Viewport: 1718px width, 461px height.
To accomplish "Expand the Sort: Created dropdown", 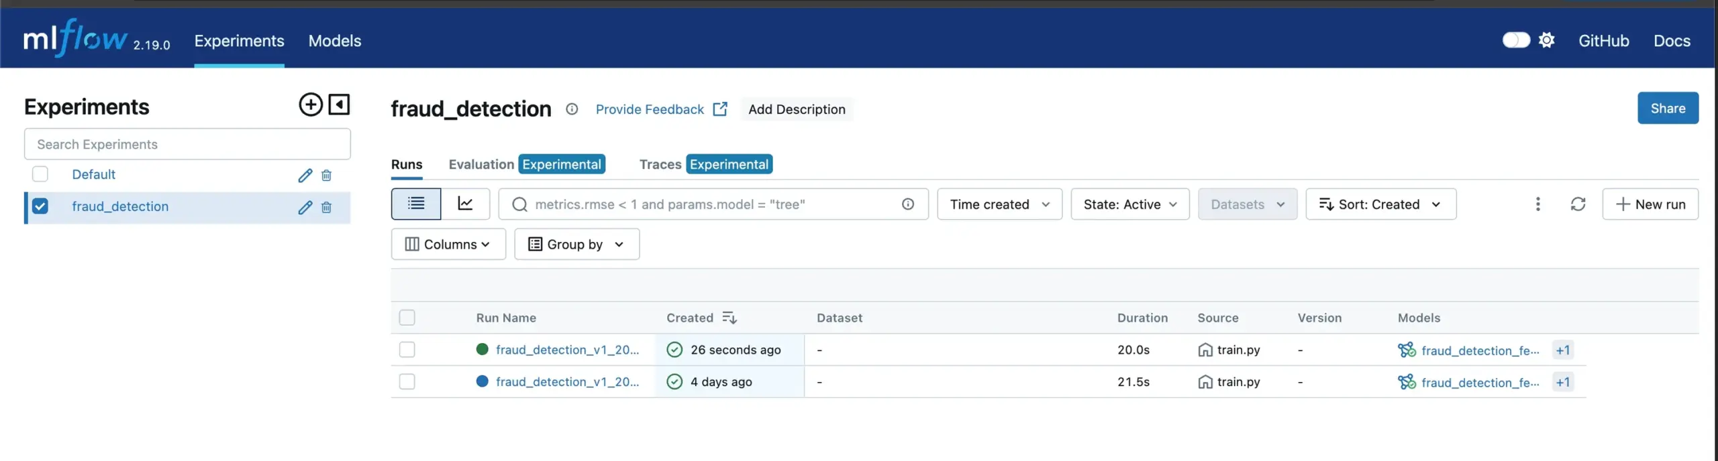I will point(1380,204).
